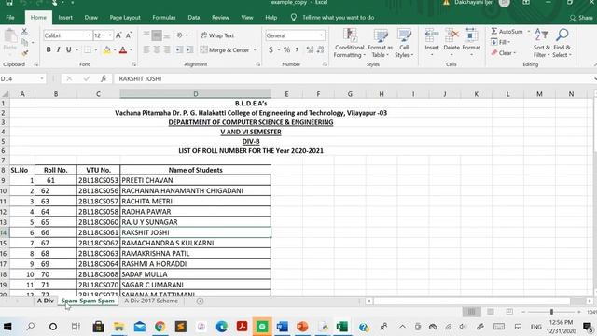597x336 pixels.
Task: Open Cell Styles gallery
Action: click(404, 43)
